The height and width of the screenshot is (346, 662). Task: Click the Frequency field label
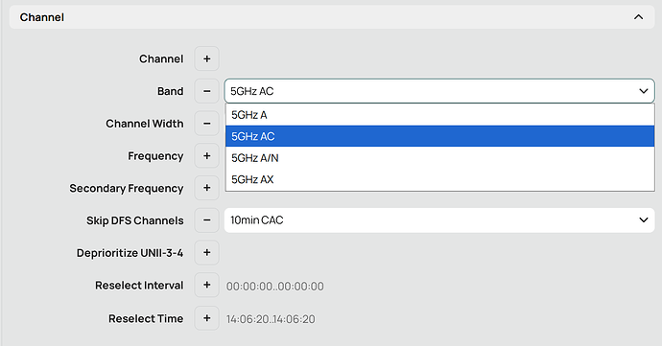click(155, 156)
